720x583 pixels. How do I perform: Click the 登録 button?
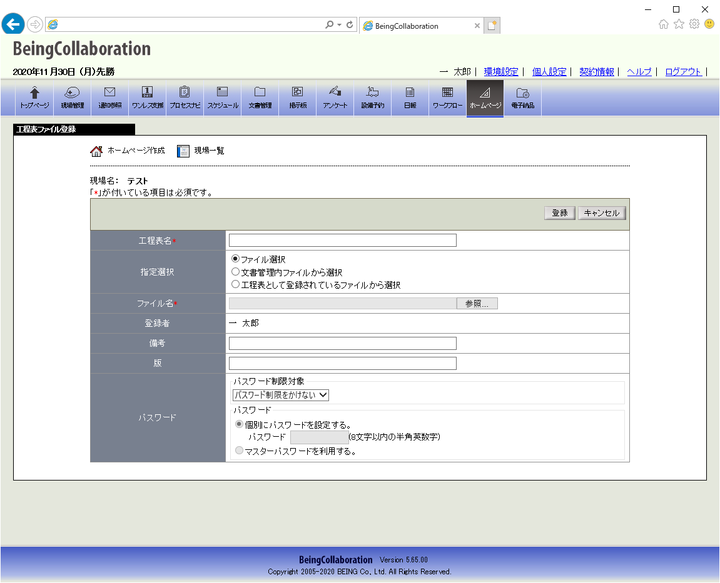coord(560,213)
